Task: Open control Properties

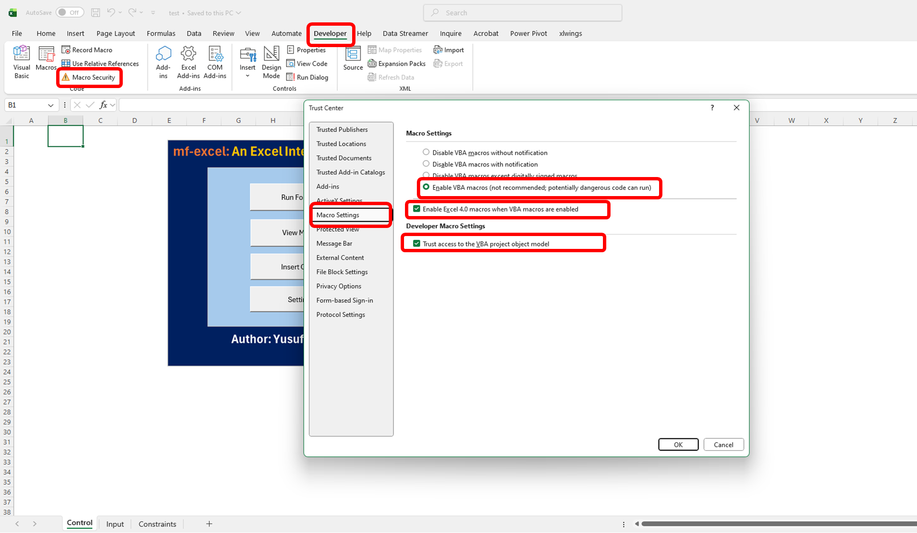Action: (306, 50)
